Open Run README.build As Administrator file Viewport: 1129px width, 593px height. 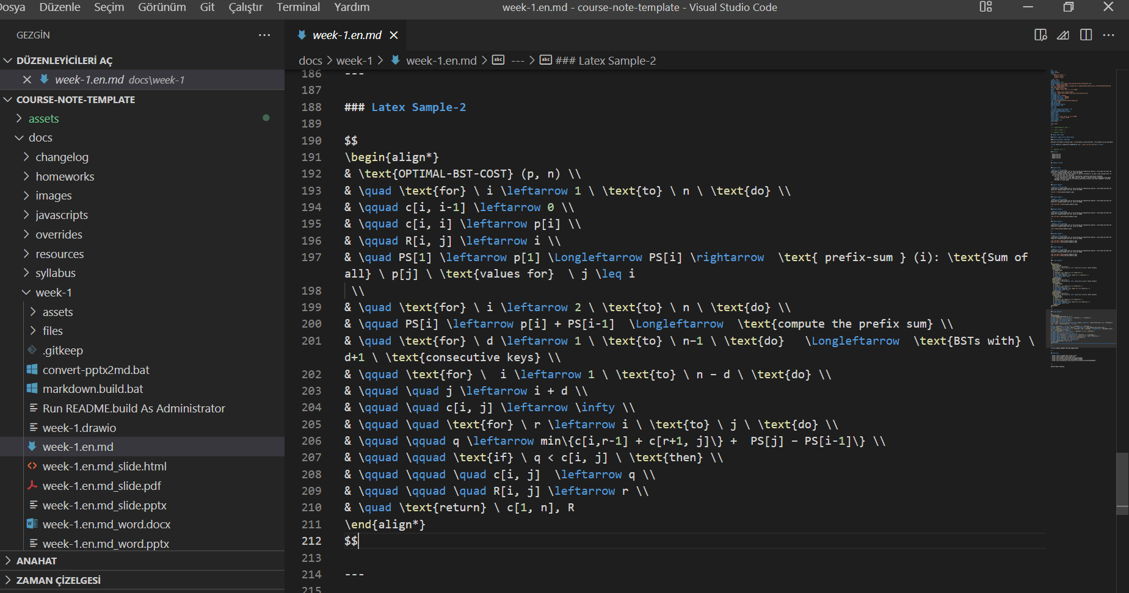(134, 408)
